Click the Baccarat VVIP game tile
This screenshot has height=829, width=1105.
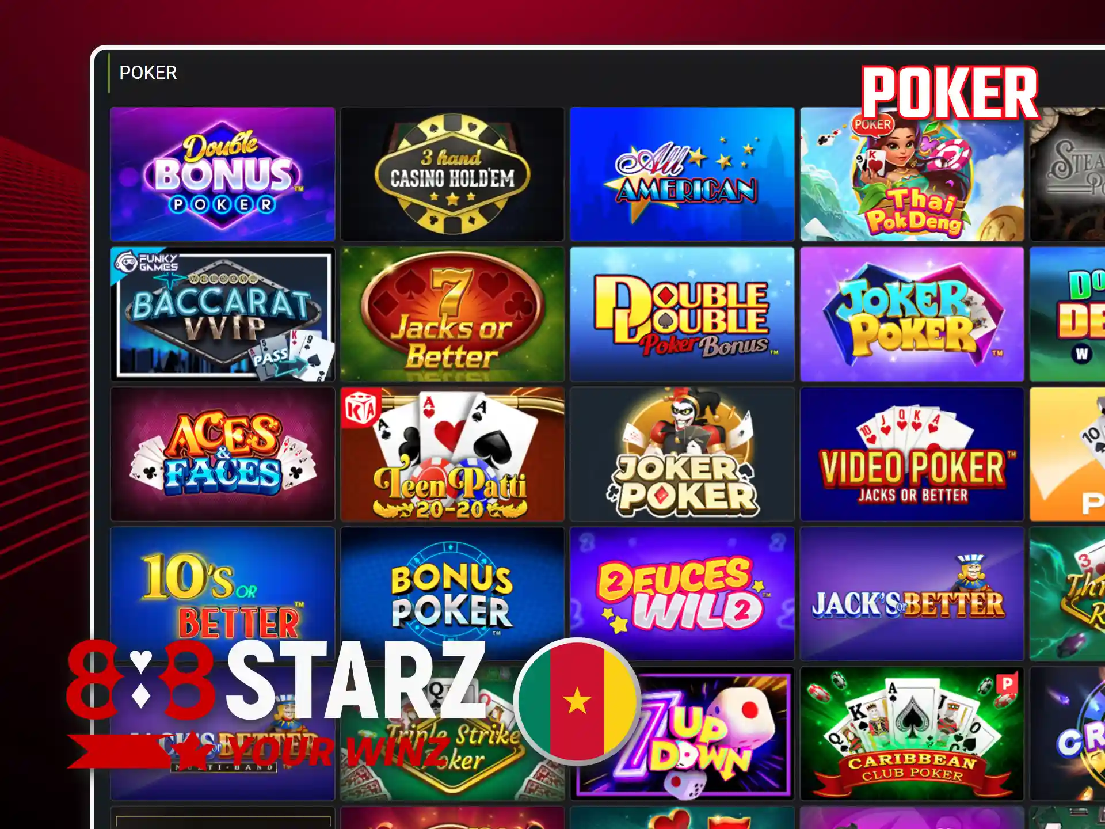pyautogui.click(x=222, y=314)
